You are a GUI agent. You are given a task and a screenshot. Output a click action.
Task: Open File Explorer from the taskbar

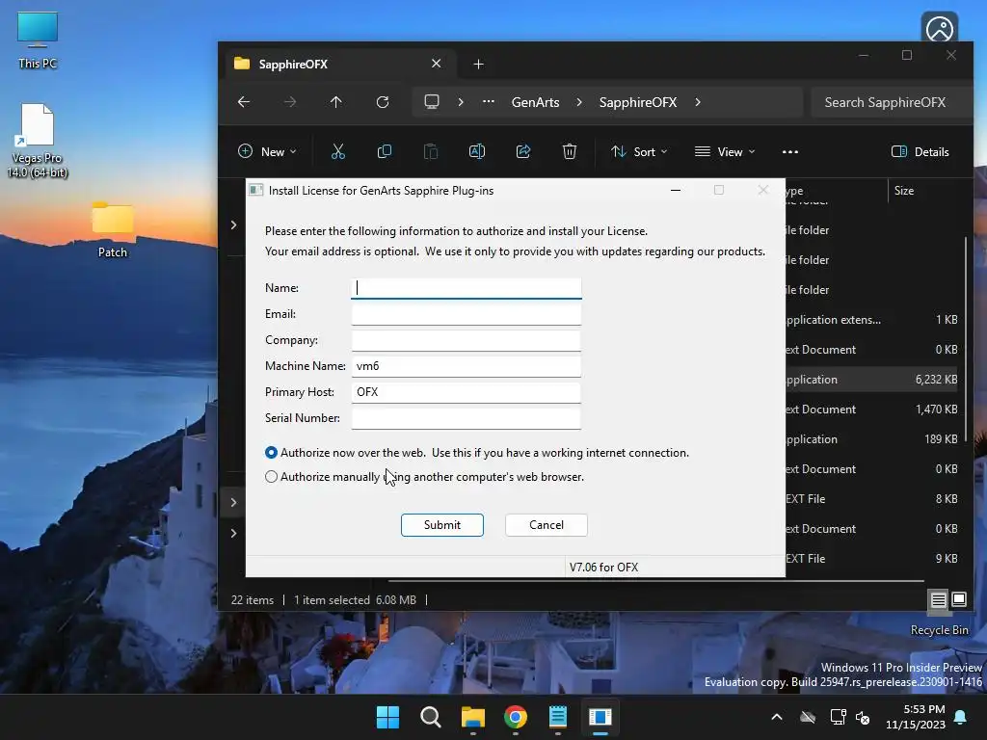(x=473, y=717)
